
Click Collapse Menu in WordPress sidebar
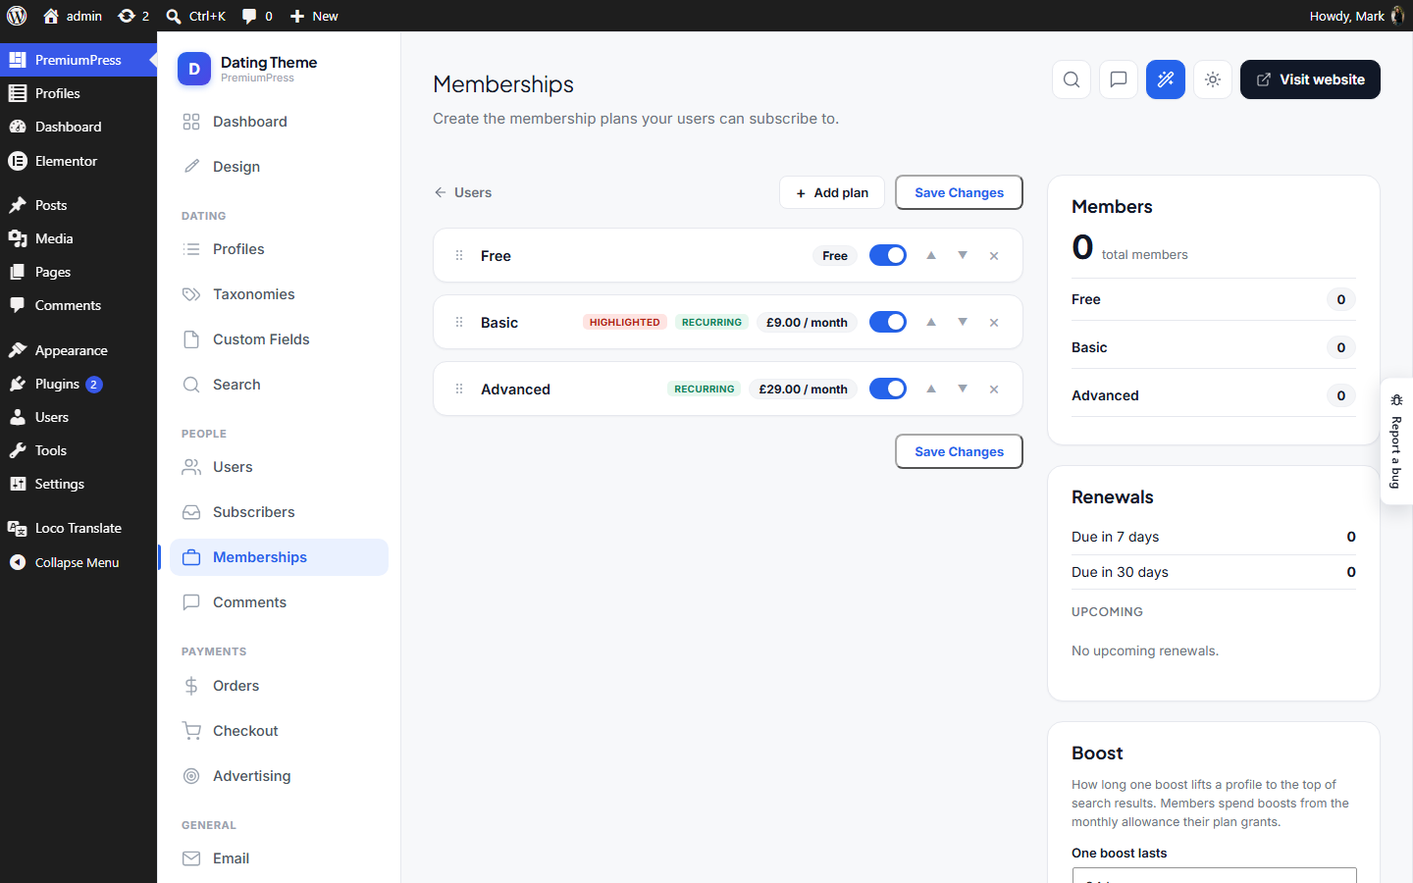tap(78, 562)
